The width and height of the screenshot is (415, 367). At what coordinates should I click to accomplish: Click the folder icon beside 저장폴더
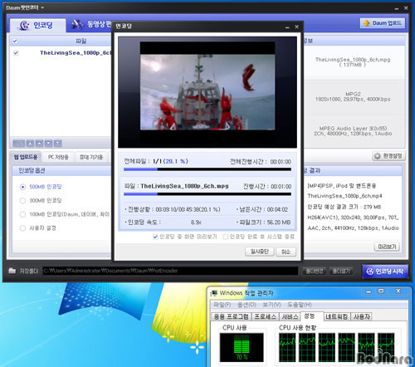pyautogui.click(x=12, y=271)
